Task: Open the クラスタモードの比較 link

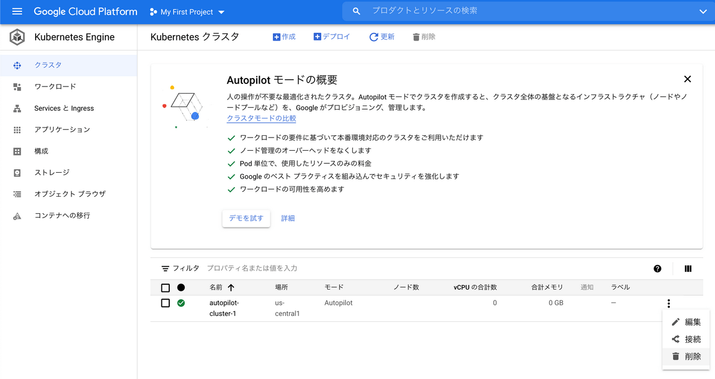Action: (262, 119)
